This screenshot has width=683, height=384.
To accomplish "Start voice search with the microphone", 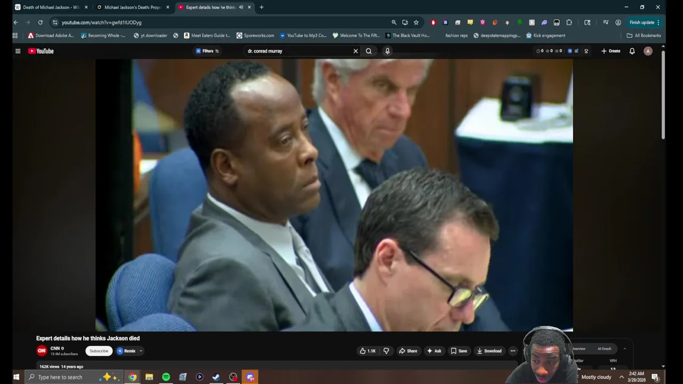I will pos(387,51).
